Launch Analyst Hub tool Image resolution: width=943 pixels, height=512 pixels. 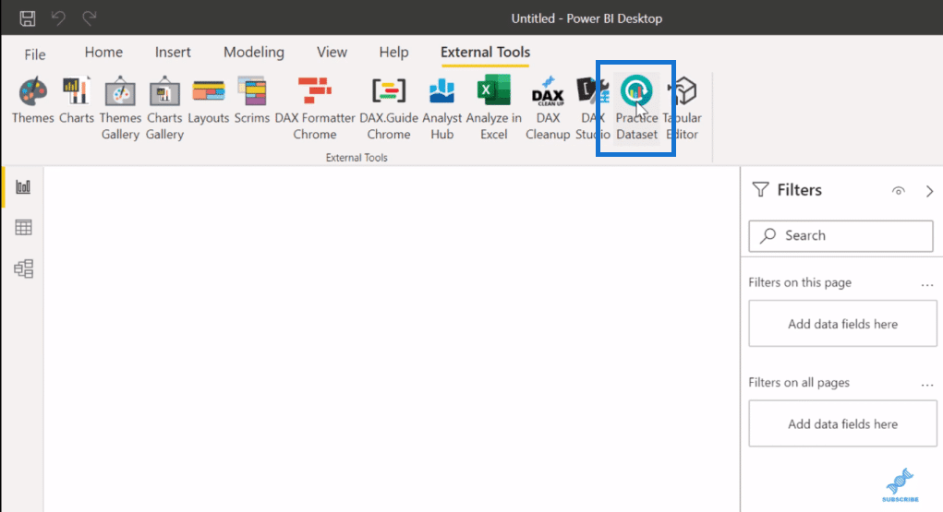point(441,109)
